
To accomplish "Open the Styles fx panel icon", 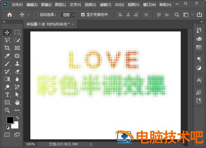I will pos(199,93).
